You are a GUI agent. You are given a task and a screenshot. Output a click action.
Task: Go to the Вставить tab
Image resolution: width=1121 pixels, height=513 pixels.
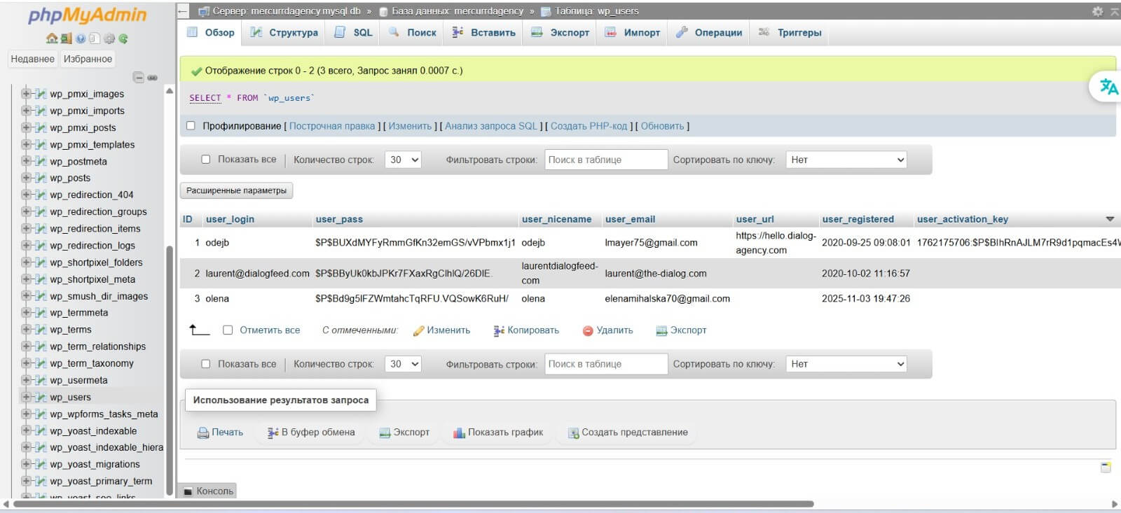pyautogui.click(x=483, y=32)
